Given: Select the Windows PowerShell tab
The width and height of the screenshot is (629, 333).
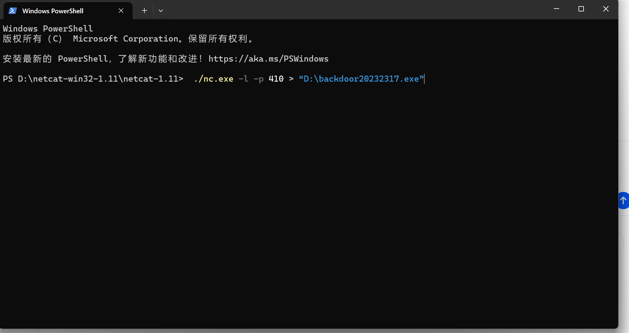Looking at the screenshot, I should pyautogui.click(x=53, y=11).
